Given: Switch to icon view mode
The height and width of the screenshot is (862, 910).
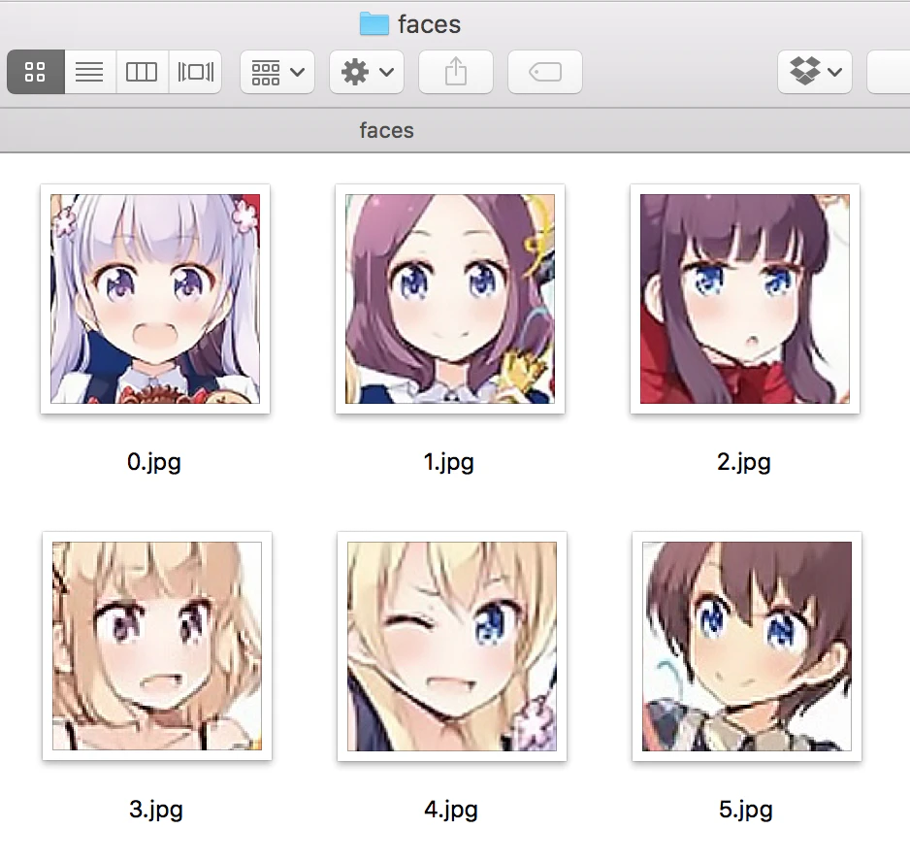Looking at the screenshot, I should pos(35,72).
